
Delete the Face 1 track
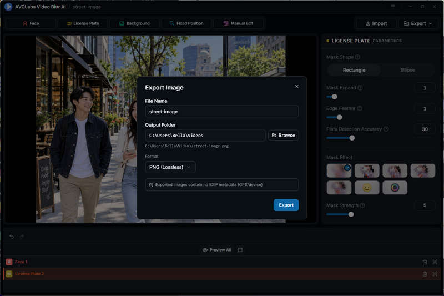coord(425,262)
